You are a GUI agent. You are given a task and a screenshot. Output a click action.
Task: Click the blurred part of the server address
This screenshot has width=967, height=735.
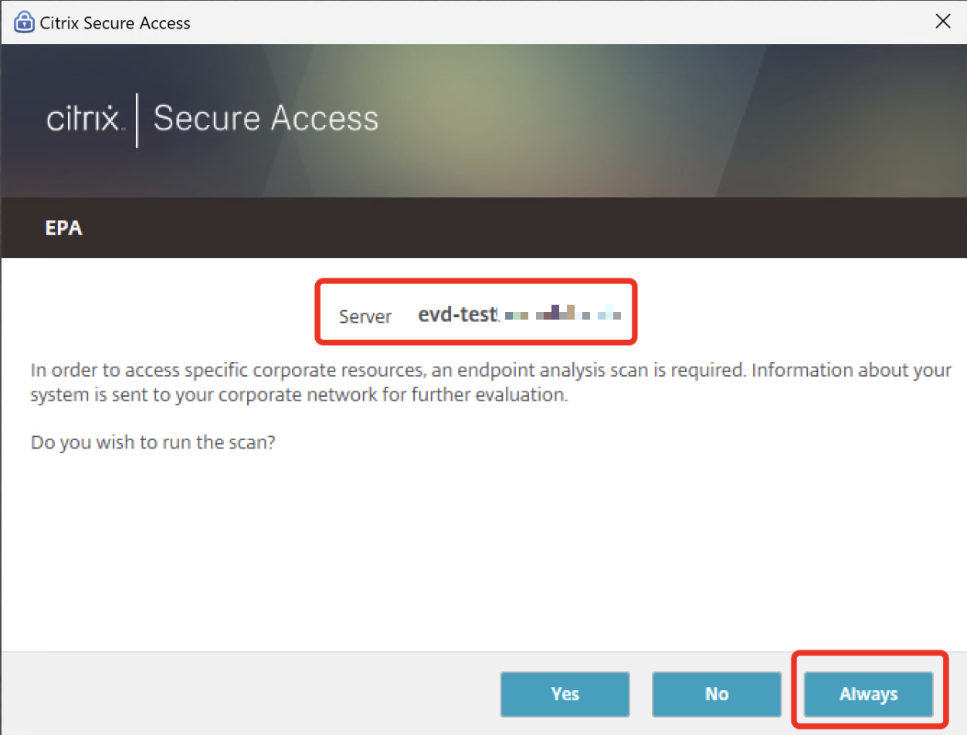(x=558, y=313)
